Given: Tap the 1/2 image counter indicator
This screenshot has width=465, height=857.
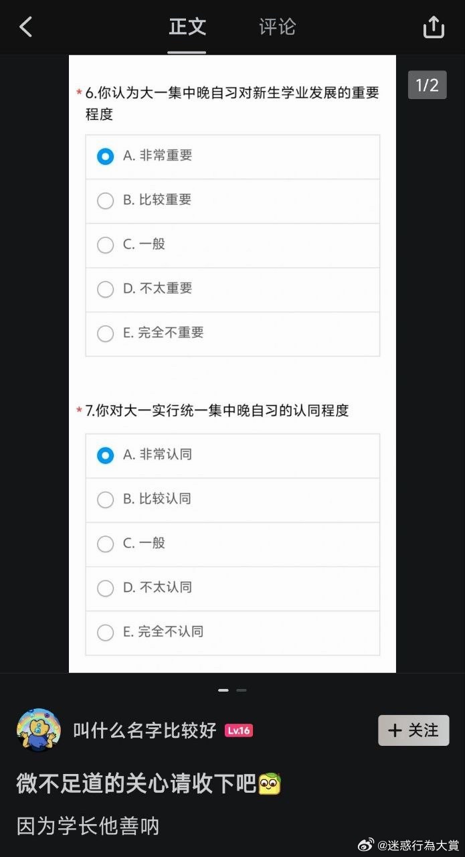Looking at the screenshot, I should coord(427,86).
